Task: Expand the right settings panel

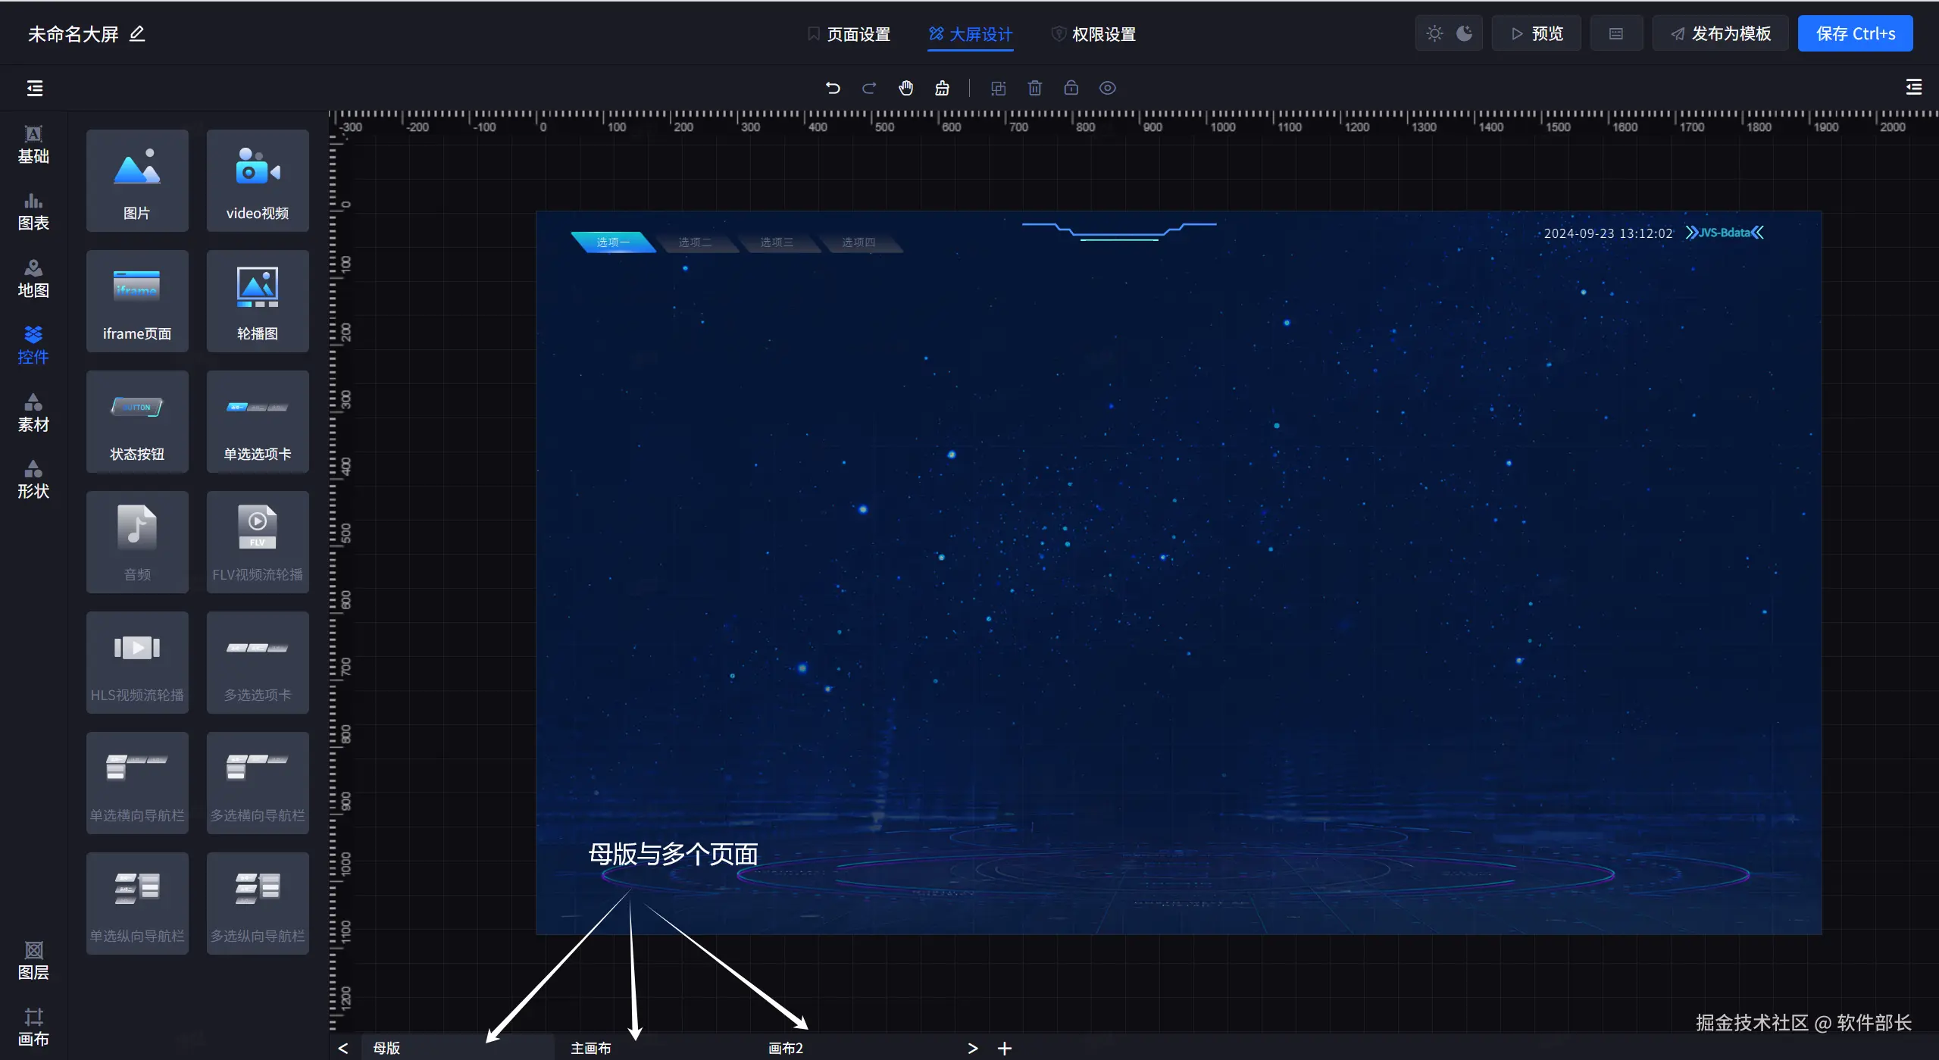Action: (x=1913, y=88)
